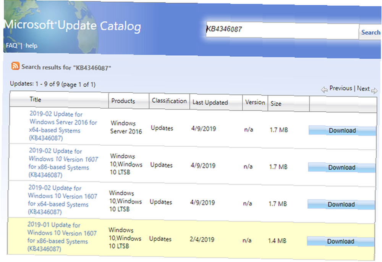Viewport: 382px width, 262px height.
Task: Open 2019-02 Windows 10 1607 x64 update
Action: tap(63, 200)
